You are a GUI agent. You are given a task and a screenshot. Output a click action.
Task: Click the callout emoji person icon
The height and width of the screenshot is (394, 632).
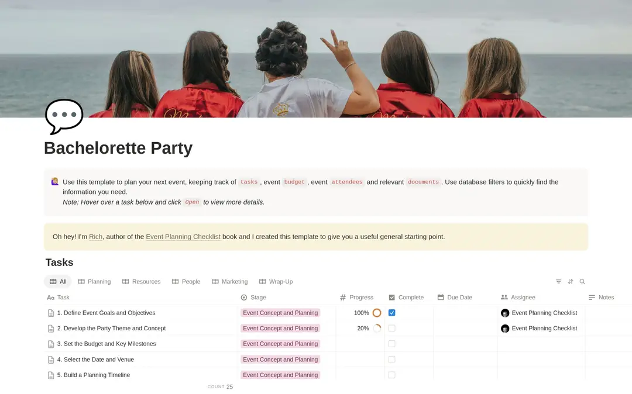tap(55, 182)
